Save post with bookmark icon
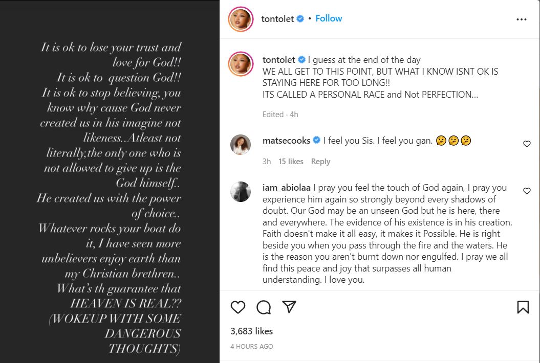 coord(523,307)
